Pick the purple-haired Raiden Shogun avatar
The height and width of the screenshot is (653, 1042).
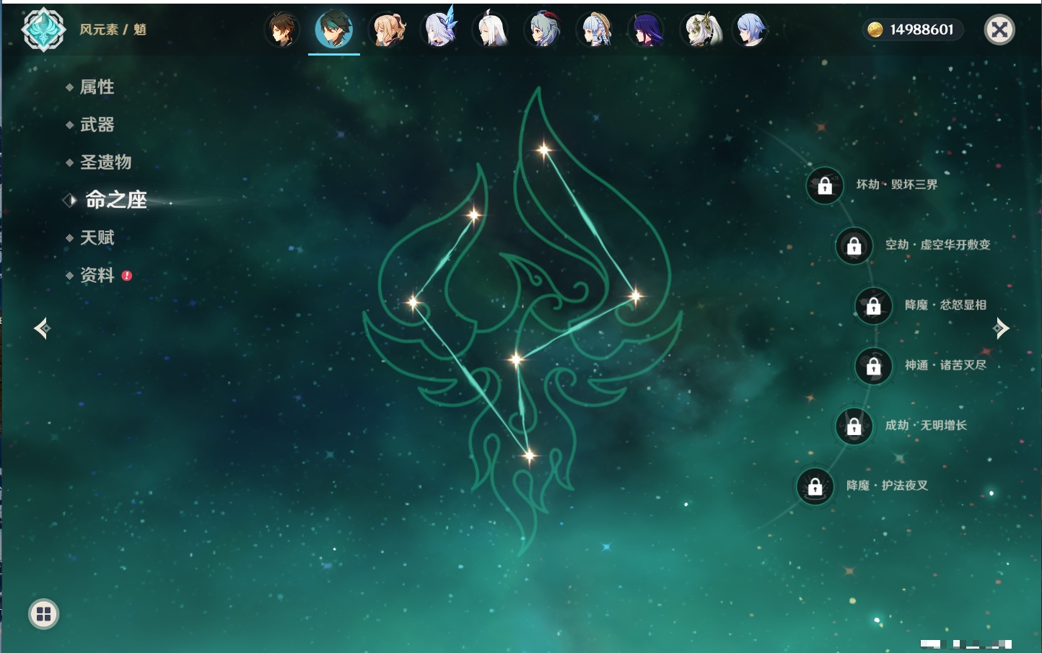tap(647, 30)
